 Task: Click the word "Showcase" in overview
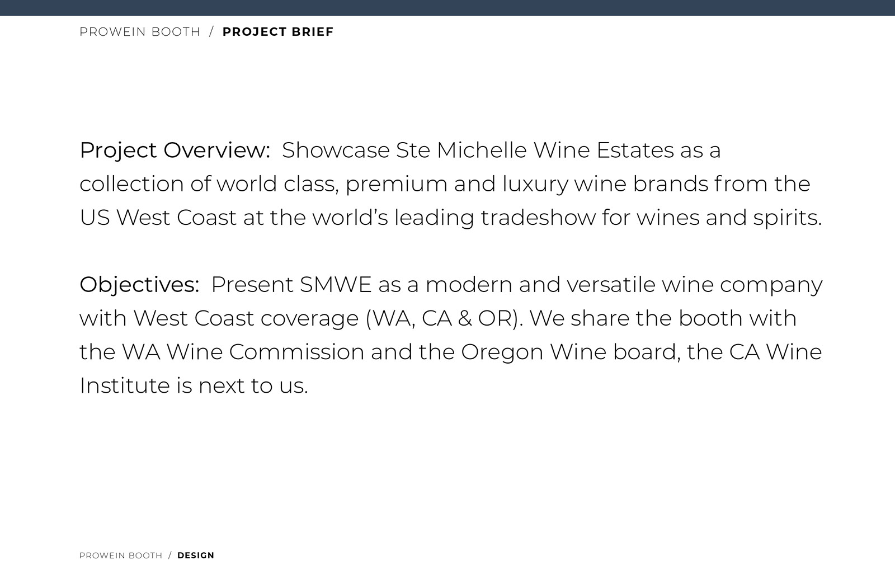point(336,150)
